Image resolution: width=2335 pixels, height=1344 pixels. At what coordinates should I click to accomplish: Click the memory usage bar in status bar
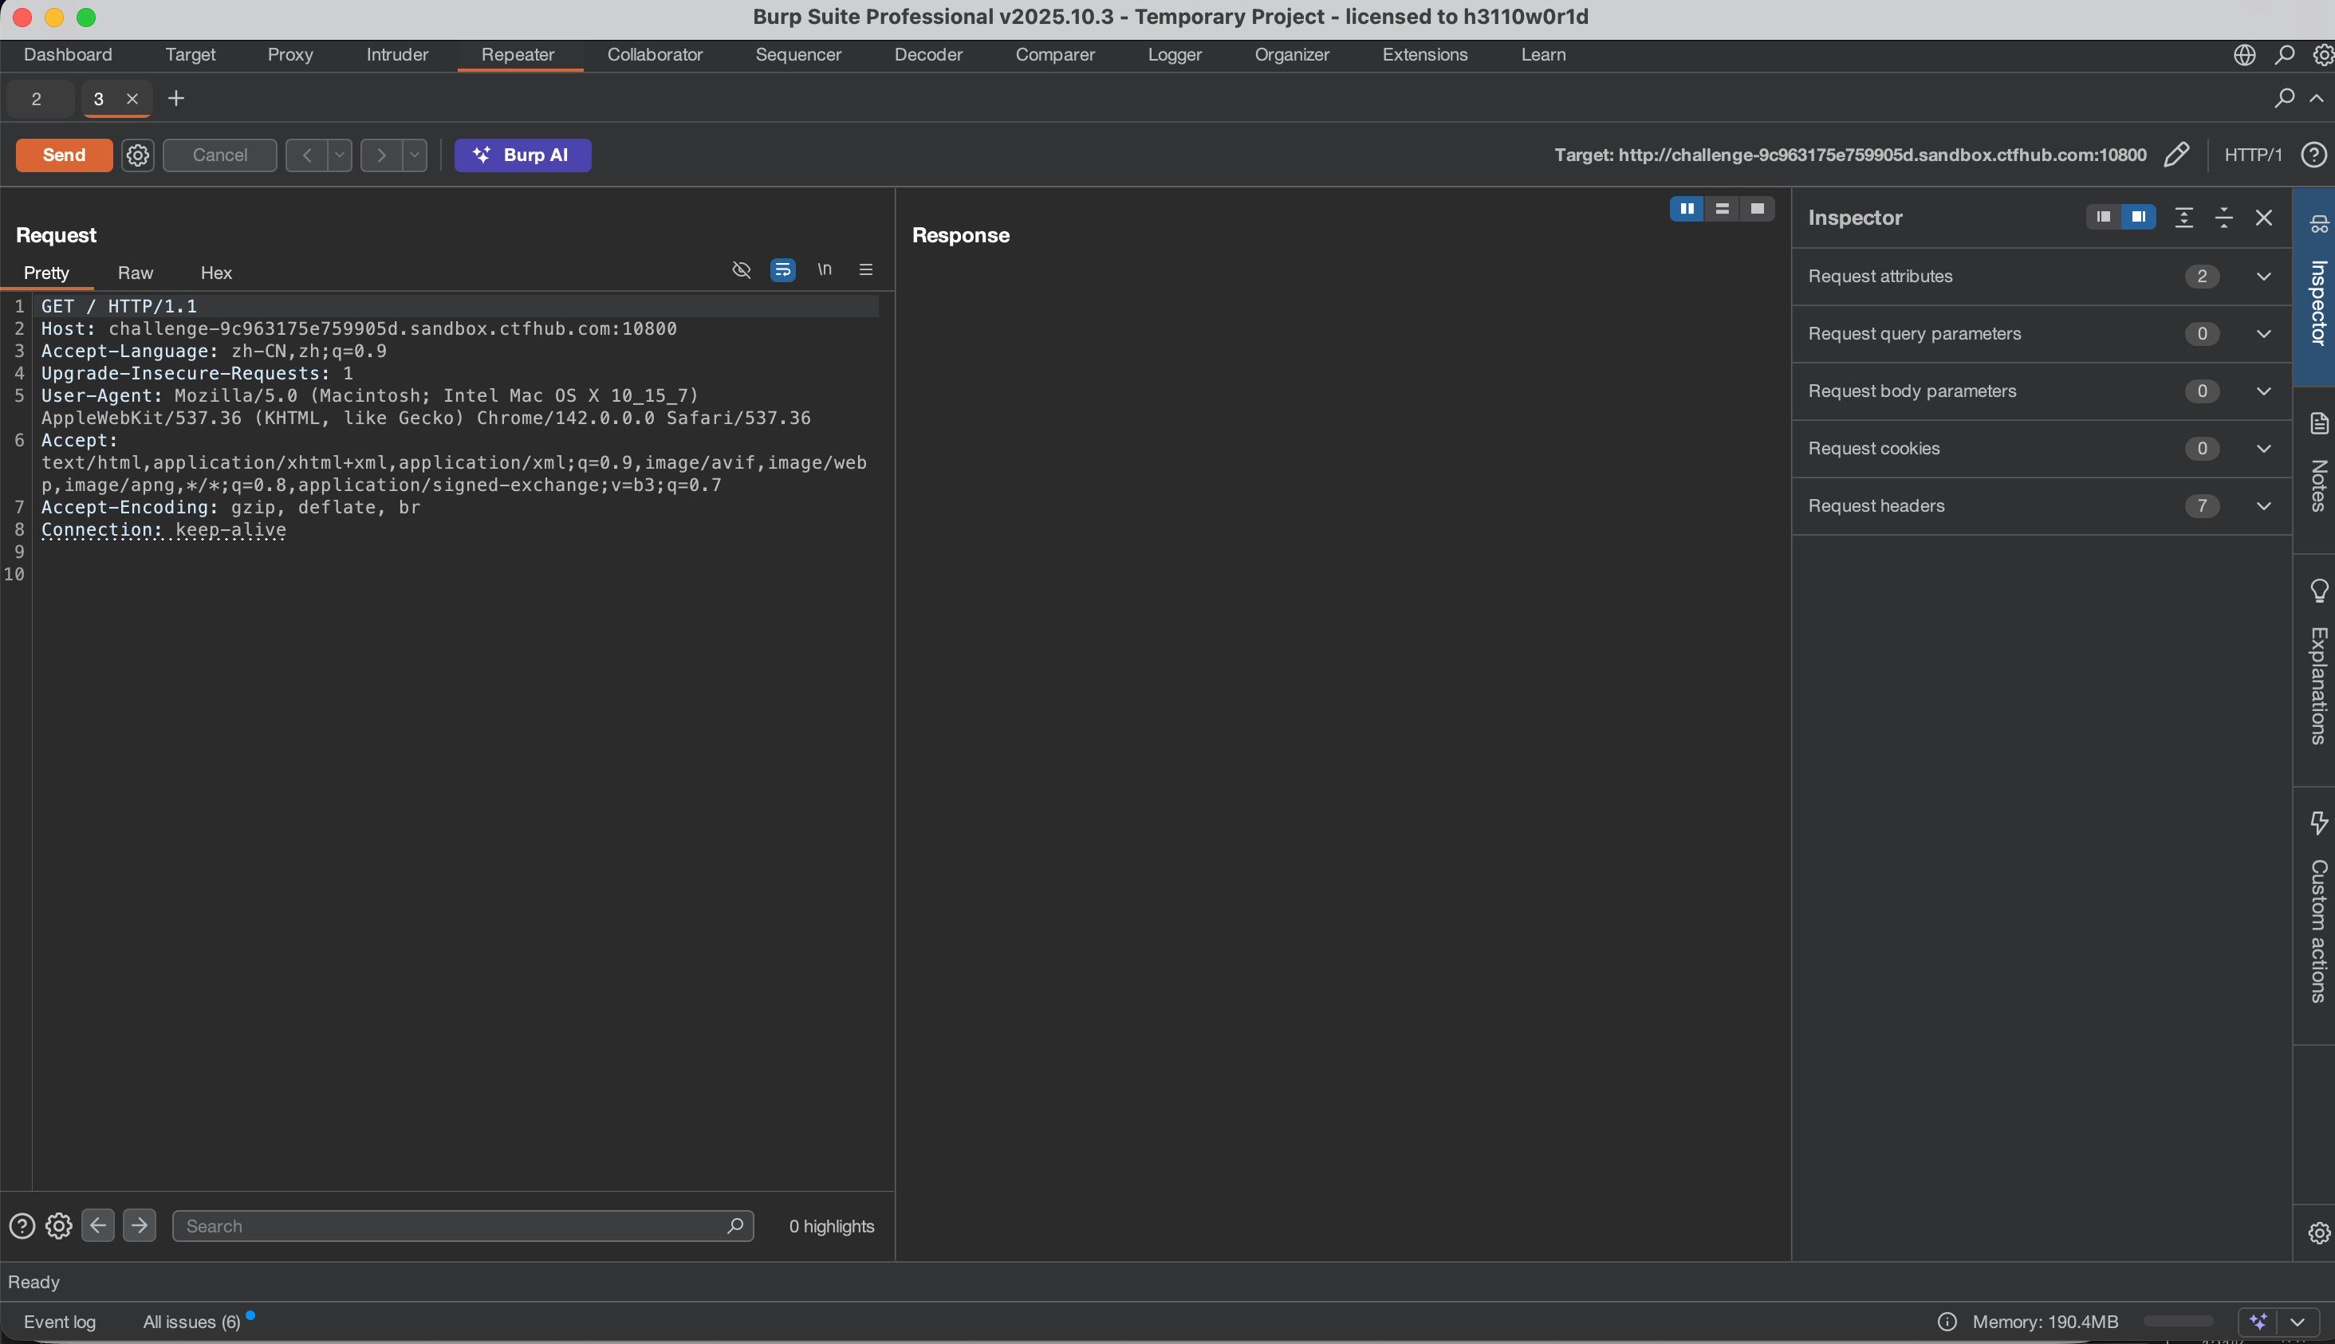click(2177, 1322)
